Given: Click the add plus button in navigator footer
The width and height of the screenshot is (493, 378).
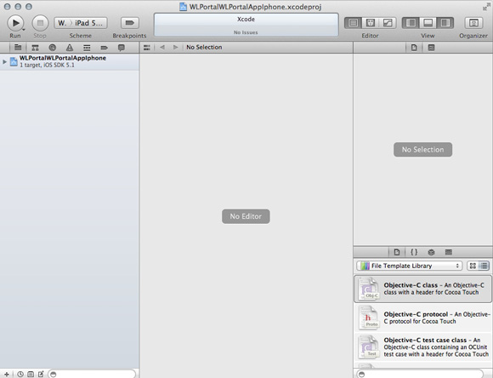Looking at the screenshot, I should (7, 374).
